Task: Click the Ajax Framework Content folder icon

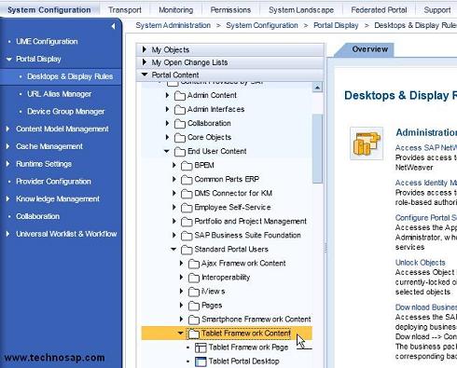Action: pos(194,264)
